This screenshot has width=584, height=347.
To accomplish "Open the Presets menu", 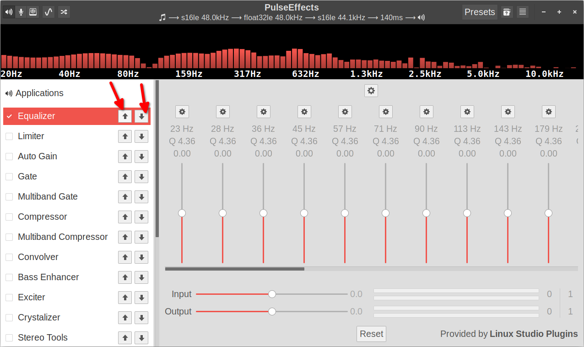I will (x=480, y=12).
